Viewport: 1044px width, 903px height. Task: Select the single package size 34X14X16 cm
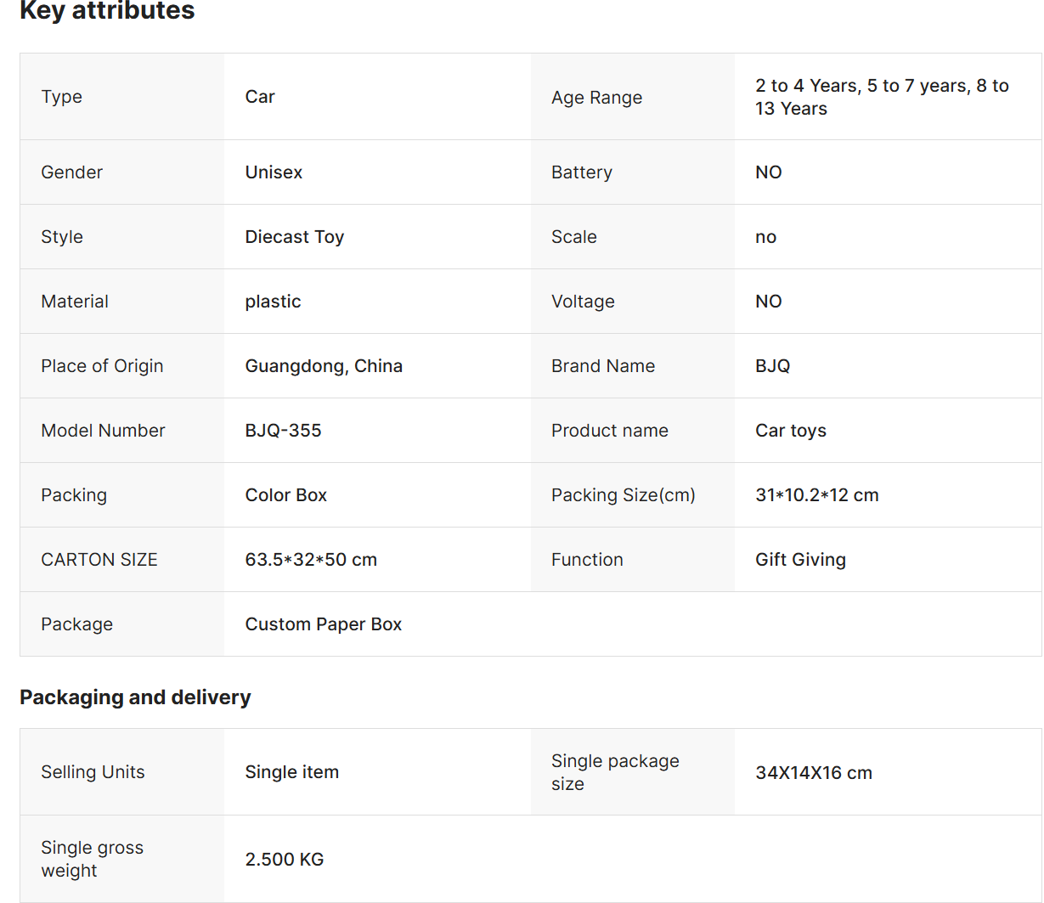coord(814,773)
